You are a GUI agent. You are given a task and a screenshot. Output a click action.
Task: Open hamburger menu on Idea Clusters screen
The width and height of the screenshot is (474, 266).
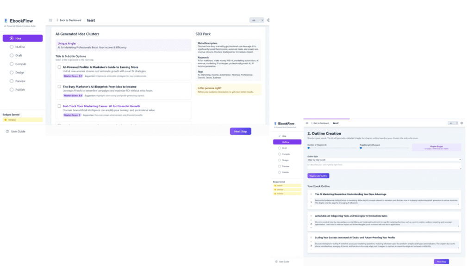click(50, 20)
